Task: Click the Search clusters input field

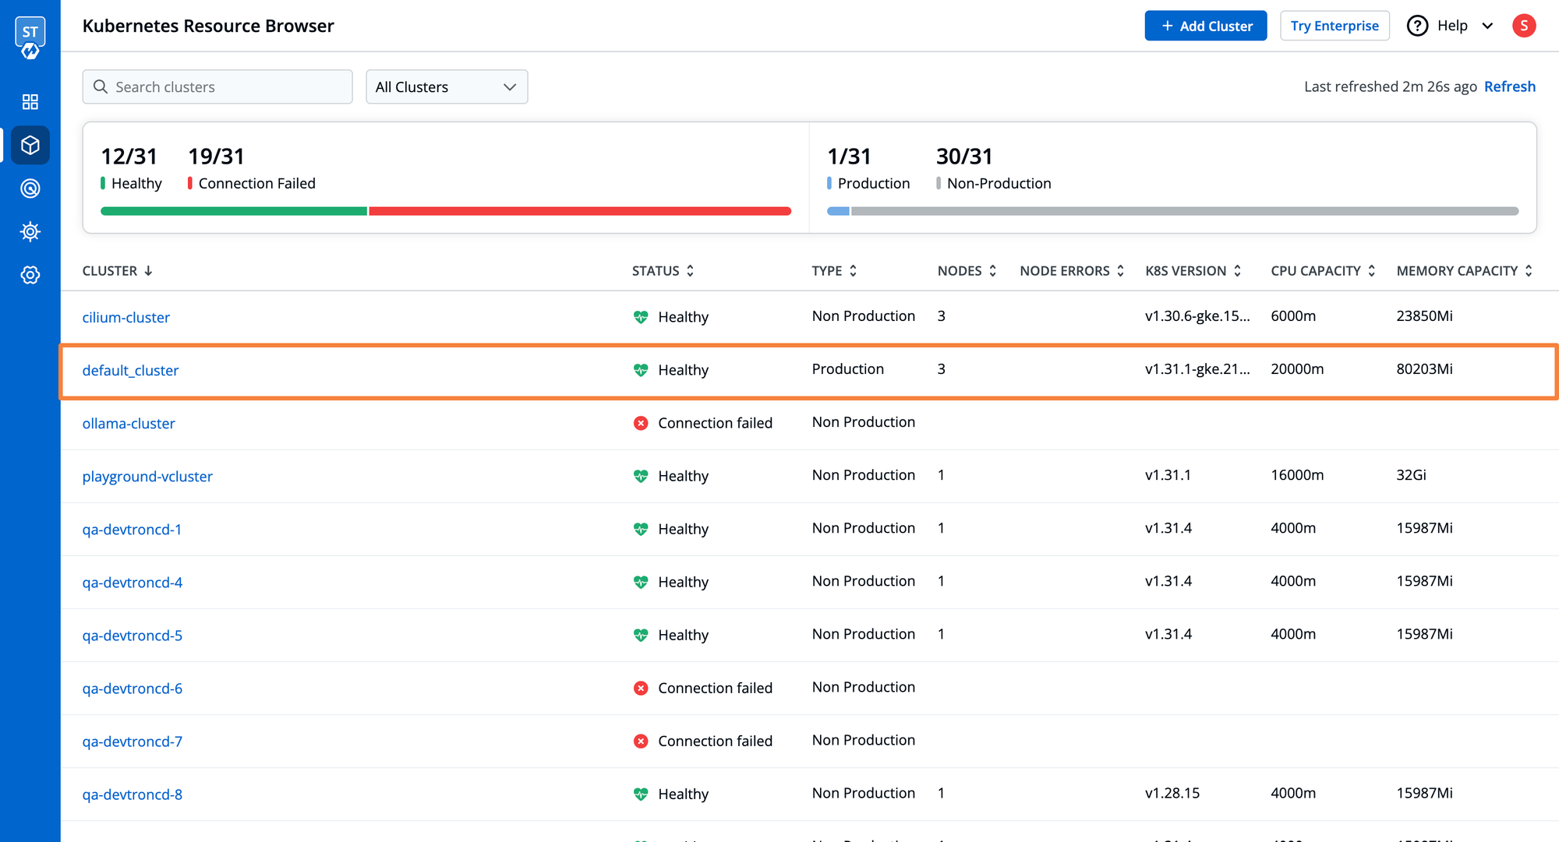Action: [216, 86]
